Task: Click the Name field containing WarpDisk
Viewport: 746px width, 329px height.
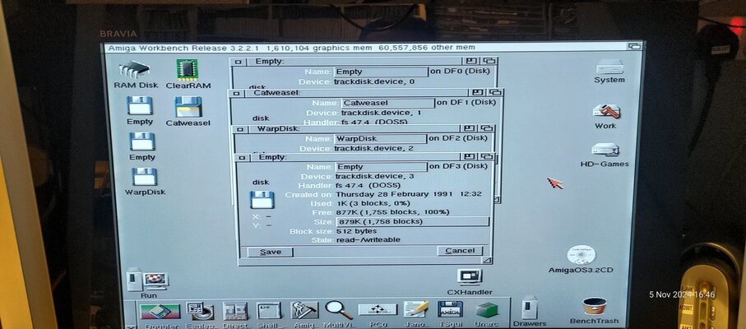Action: pos(380,138)
